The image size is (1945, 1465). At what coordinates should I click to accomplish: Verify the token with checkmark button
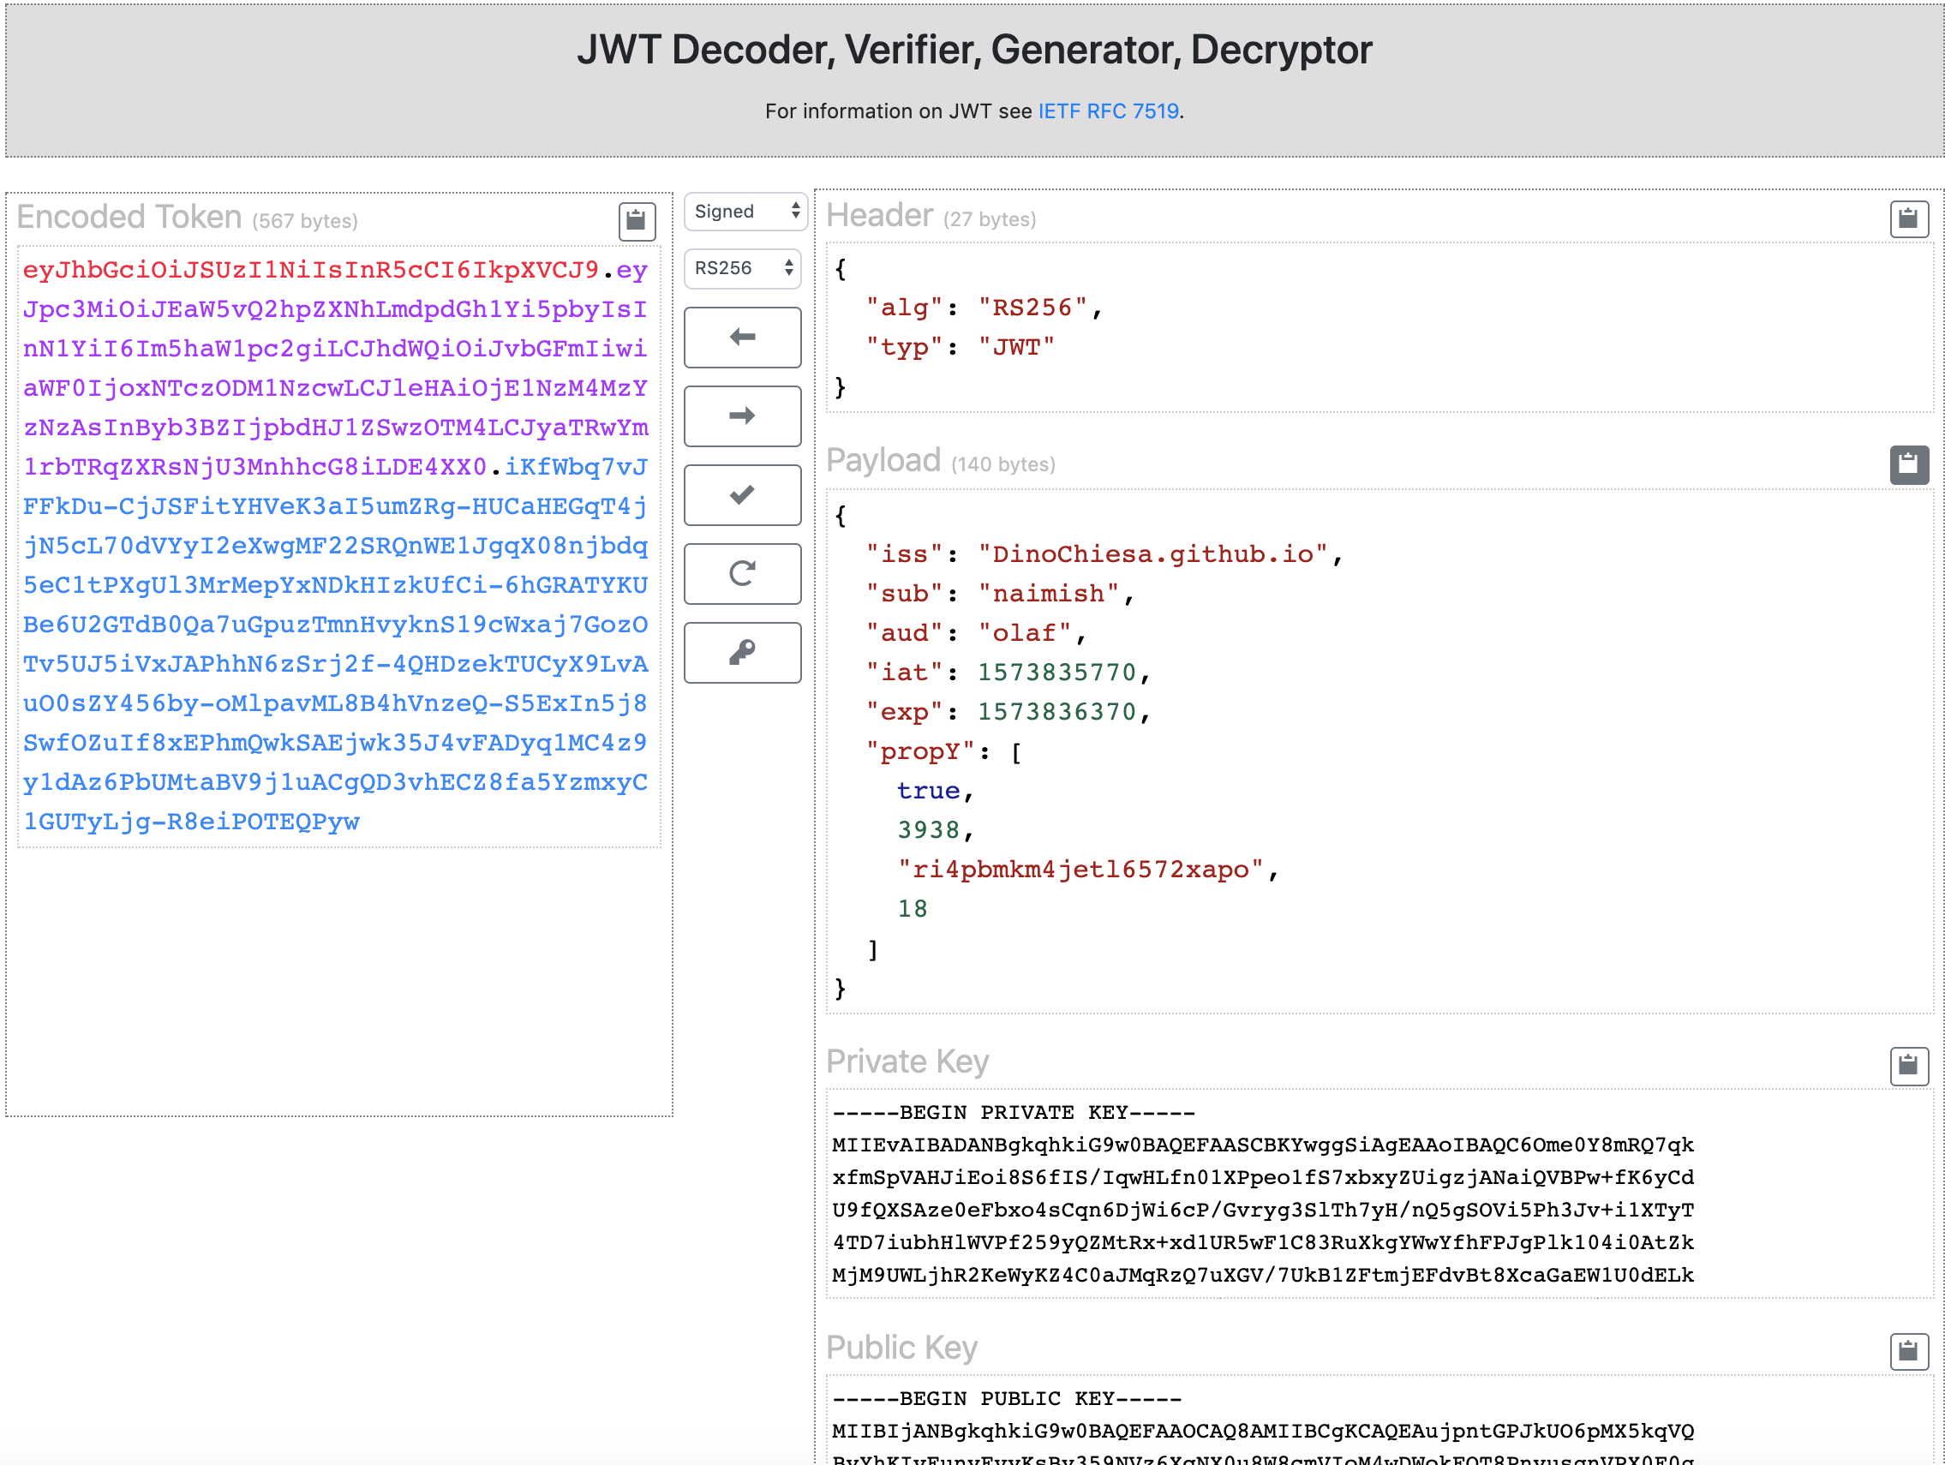pyautogui.click(x=742, y=495)
